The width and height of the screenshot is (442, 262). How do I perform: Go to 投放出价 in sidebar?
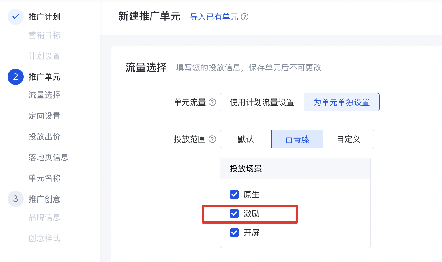click(44, 136)
